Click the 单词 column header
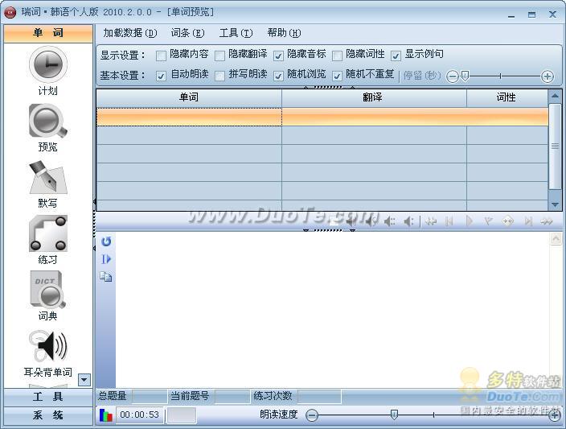 click(189, 97)
